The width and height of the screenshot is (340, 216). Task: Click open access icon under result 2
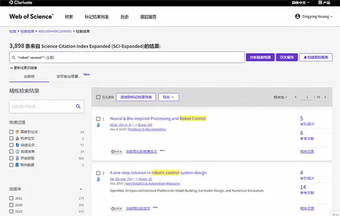[x=98, y=179]
